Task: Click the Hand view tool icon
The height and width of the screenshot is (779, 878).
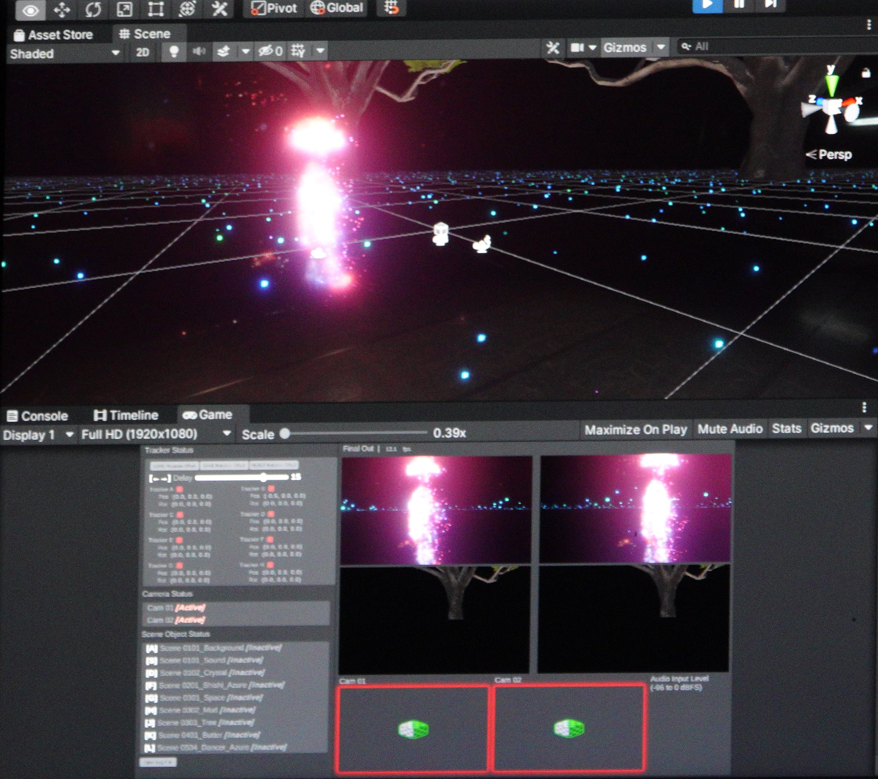Action: coord(30,10)
